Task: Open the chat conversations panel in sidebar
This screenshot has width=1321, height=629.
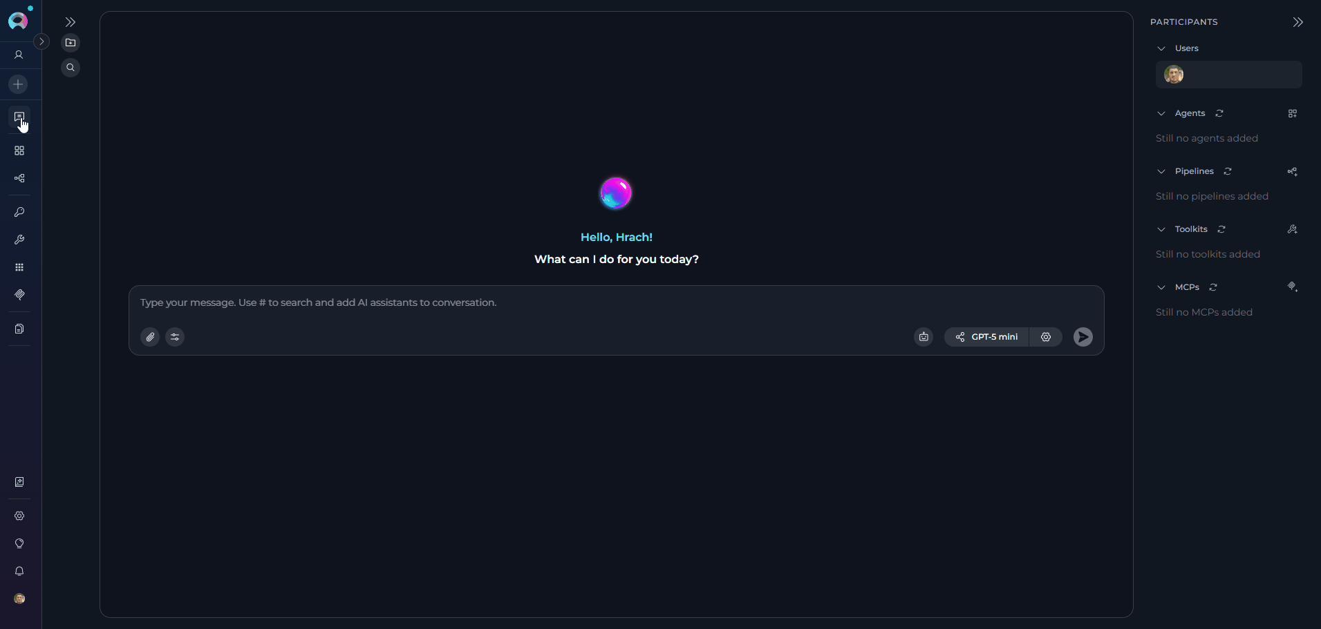Action: point(19,117)
